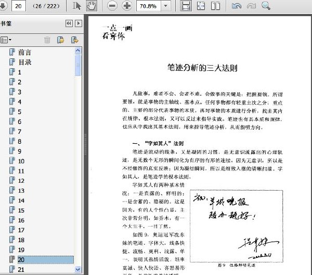
Task: Jump to bookmark 1
Action: [x=20, y=72]
